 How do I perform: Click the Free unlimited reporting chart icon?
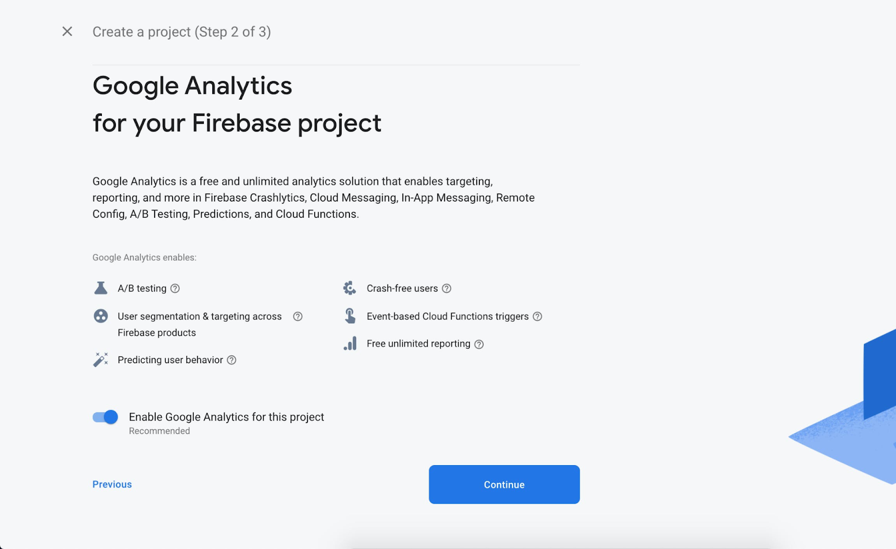(x=350, y=344)
